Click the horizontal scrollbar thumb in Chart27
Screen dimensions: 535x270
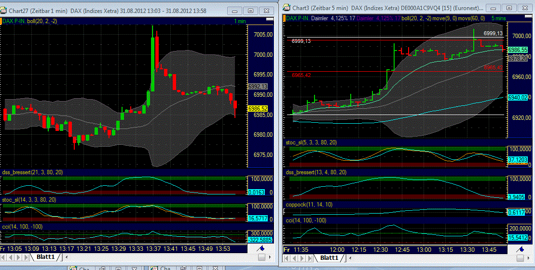(261, 257)
